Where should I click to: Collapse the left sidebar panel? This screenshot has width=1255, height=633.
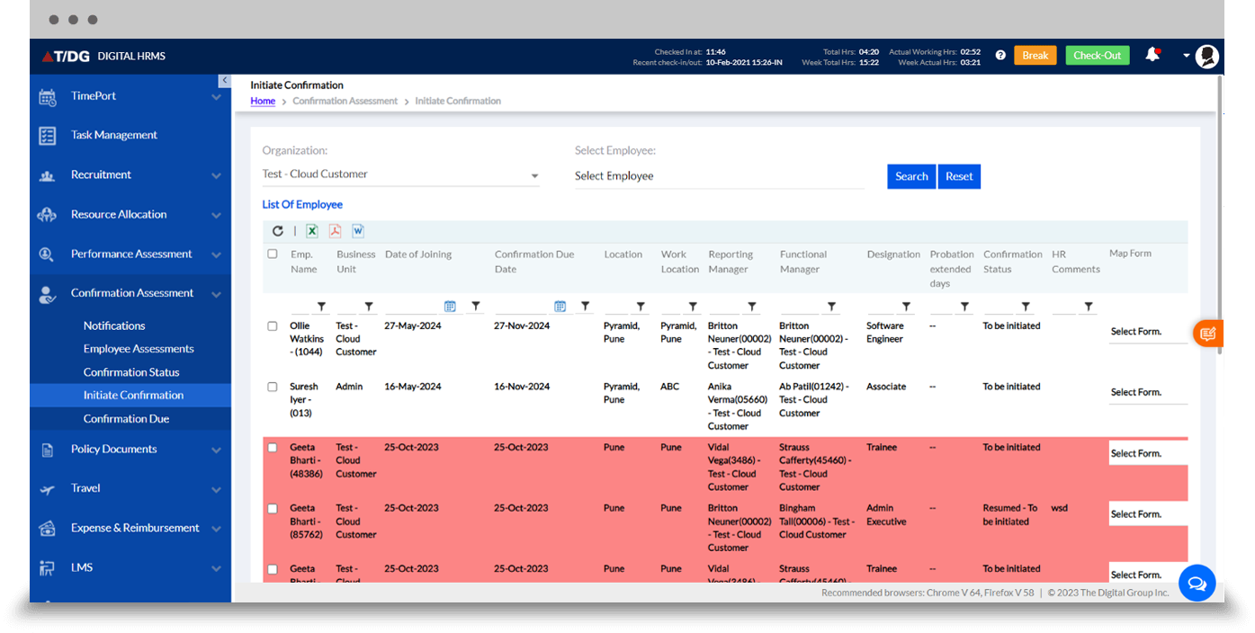(x=224, y=81)
